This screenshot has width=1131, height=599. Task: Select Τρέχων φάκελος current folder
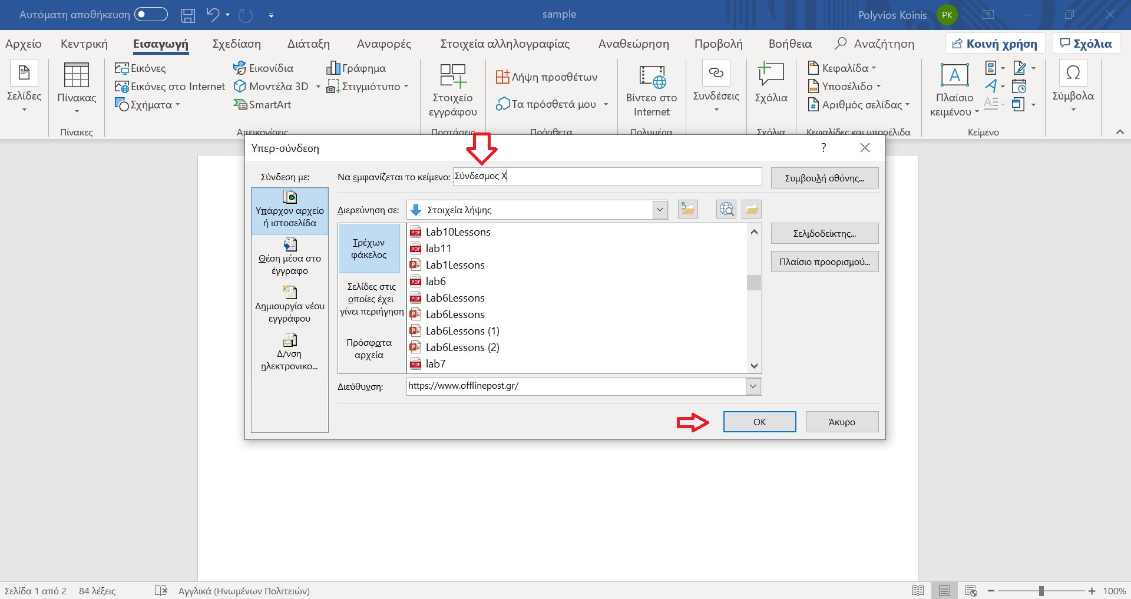[369, 249]
